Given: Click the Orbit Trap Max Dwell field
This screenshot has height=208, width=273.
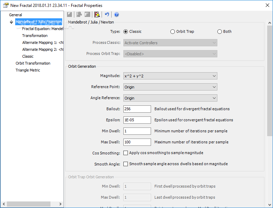Looking at the screenshot, I should [x=137, y=197].
